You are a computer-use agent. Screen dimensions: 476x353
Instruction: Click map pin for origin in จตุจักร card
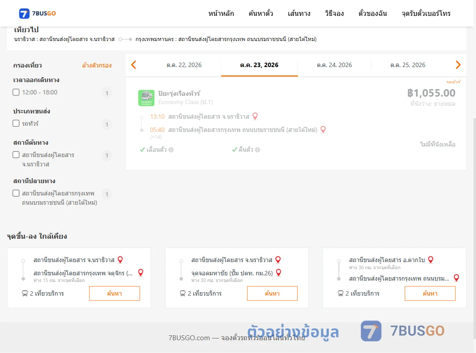tap(120, 259)
